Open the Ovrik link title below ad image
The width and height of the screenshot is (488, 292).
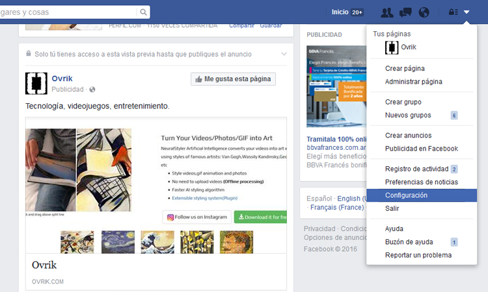coord(44,265)
